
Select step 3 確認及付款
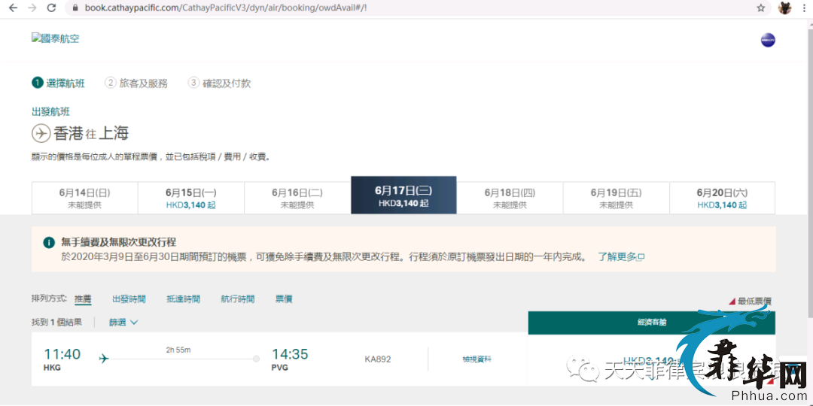(x=219, y=83)
